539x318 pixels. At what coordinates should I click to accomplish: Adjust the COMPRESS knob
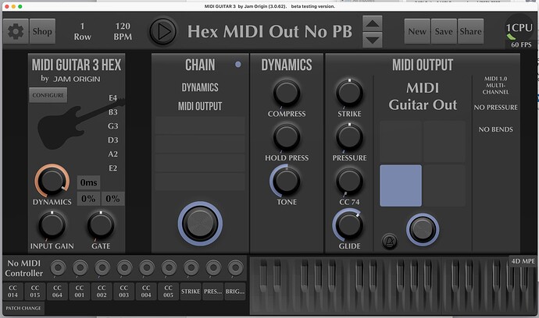coord(287,93)
